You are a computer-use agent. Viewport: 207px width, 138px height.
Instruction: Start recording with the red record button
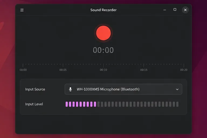103,33
